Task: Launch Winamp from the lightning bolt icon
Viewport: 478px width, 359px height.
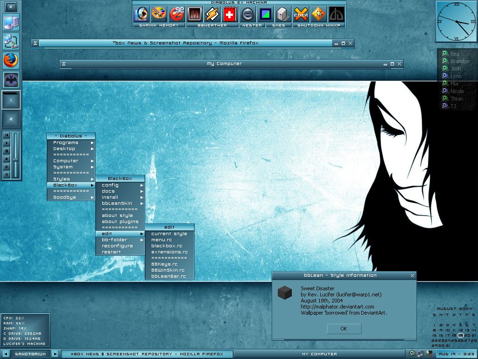Action: click(212, 14)
